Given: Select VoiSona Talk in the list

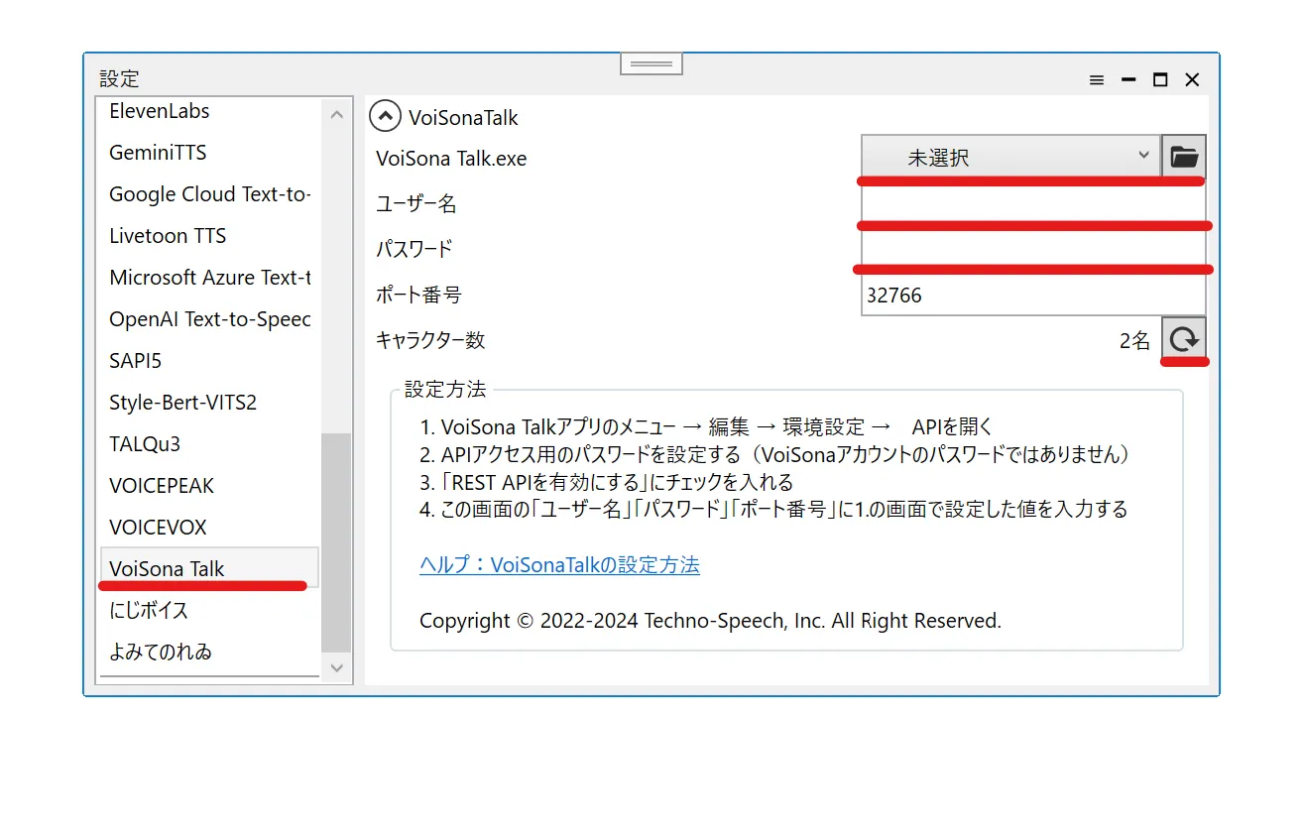Looking at the screenshot, I should click(210, 568).
